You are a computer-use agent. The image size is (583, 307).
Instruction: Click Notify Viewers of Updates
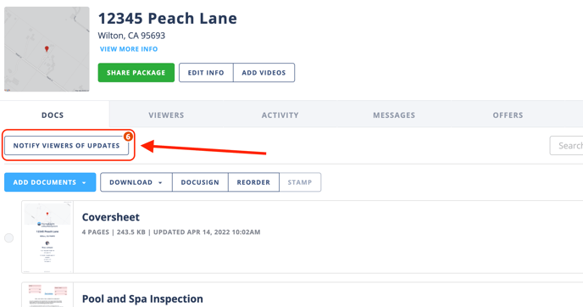click(67, 146)
